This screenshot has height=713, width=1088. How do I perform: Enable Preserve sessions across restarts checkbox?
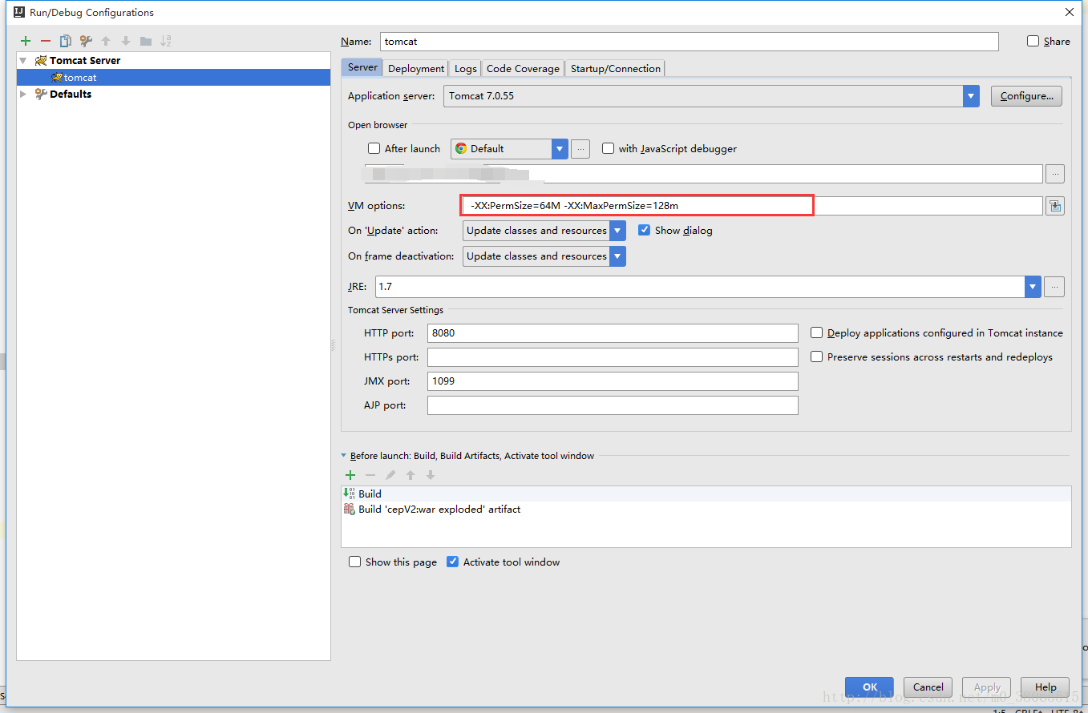pyautogui.click(x=817, y=356)
